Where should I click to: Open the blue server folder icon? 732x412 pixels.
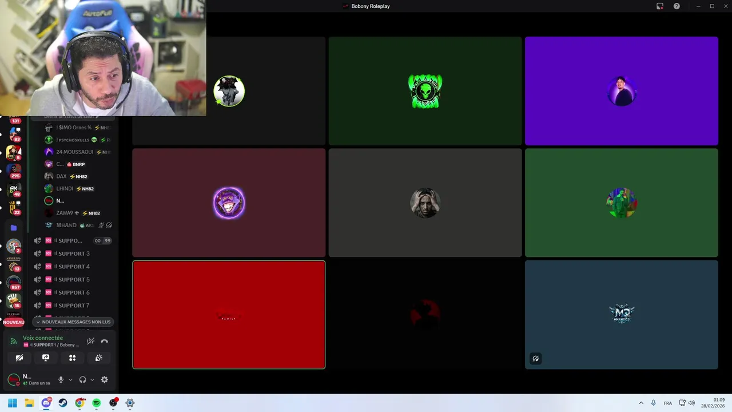[14, 228]
